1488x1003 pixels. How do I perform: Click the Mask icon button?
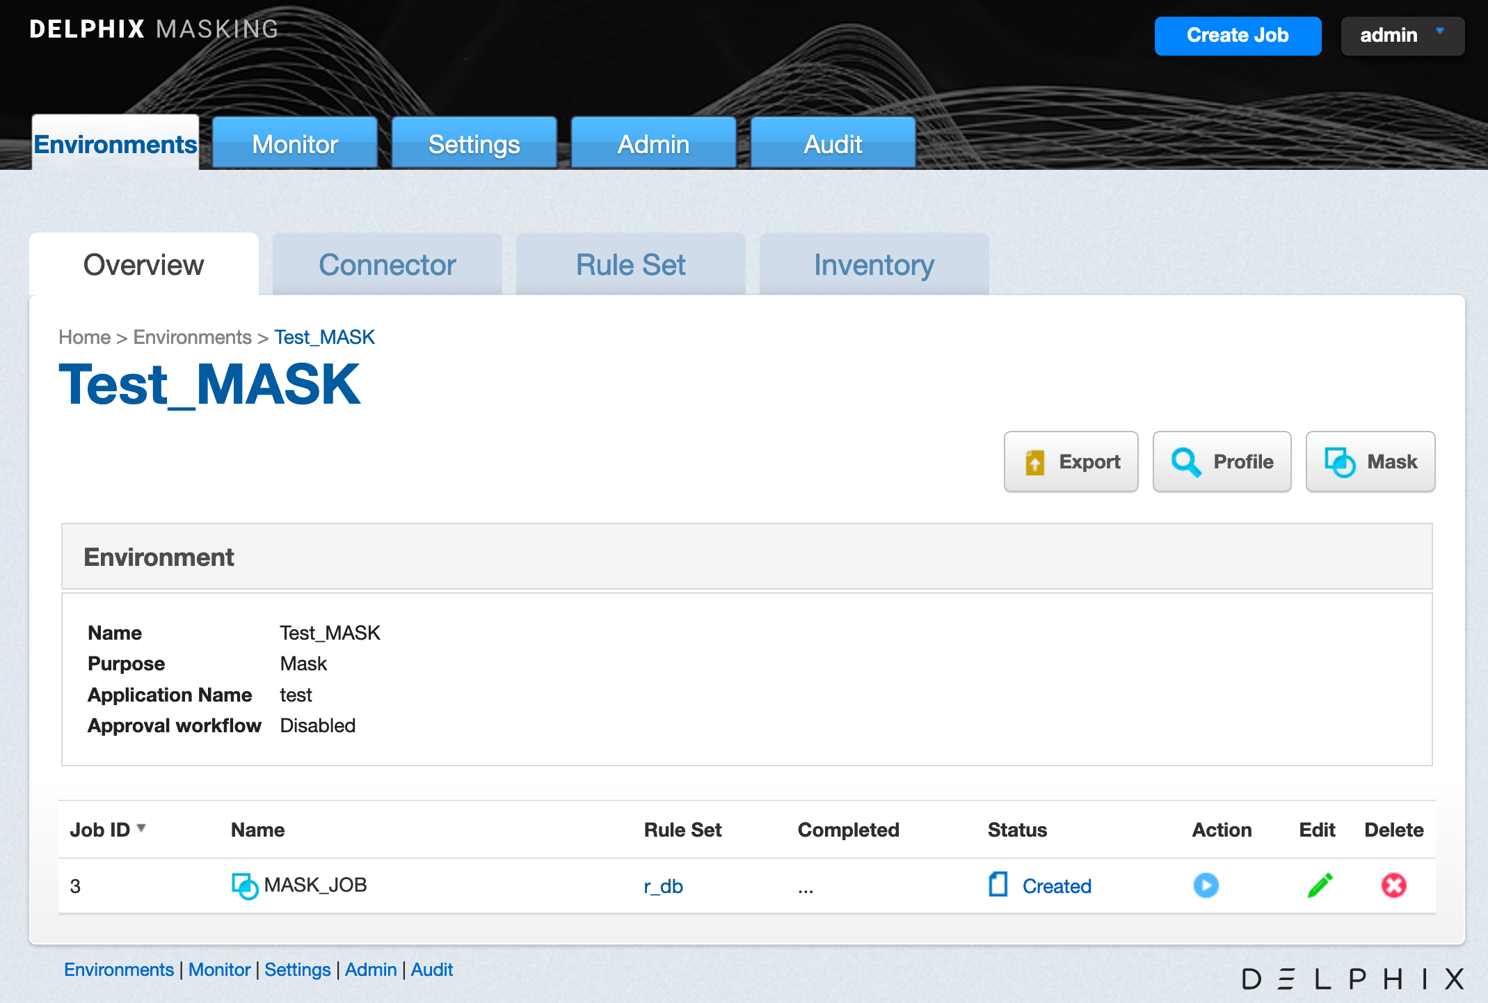1339,461
